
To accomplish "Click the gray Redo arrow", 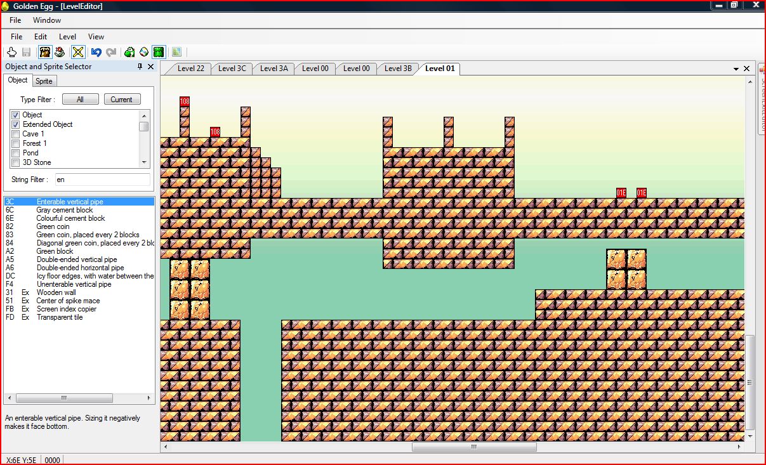I will click(x=111, y=52).
